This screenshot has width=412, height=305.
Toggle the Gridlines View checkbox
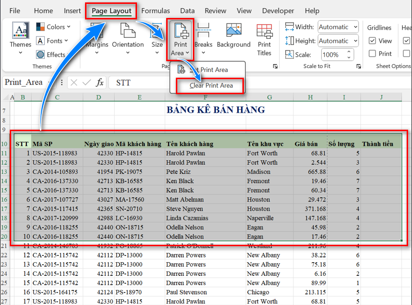pyautogui.click(x=372, y=41)
